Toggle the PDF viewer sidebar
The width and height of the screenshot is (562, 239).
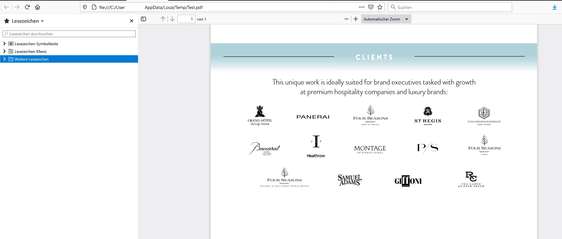click(x=143, y=19)
